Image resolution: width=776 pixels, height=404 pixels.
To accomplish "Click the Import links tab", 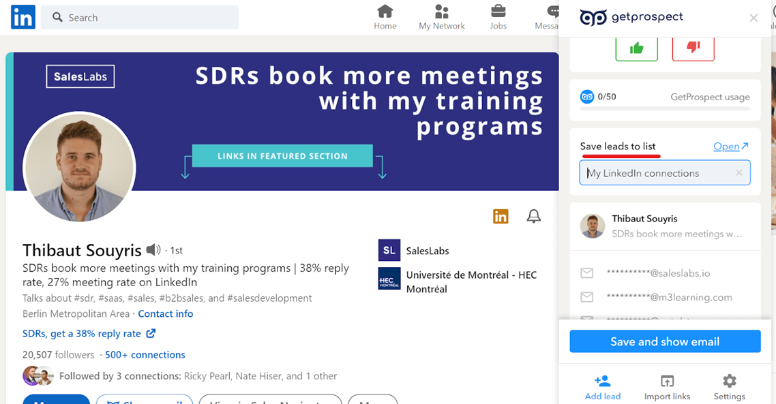I will tap(667, 387).
